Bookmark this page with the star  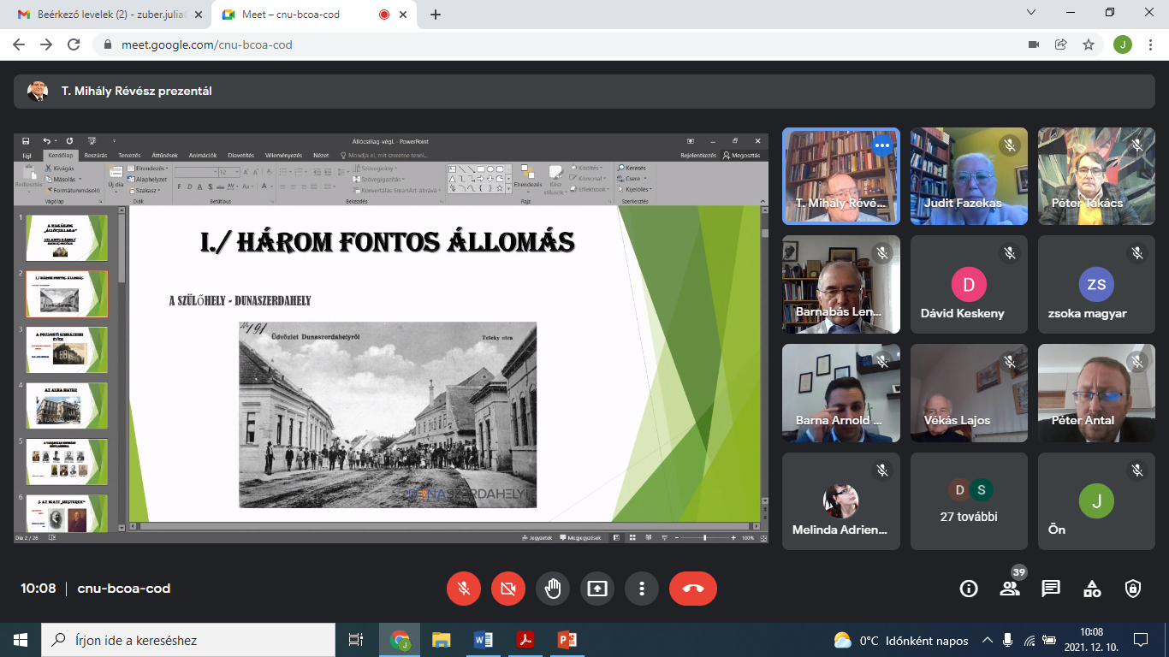(1089, 44)
